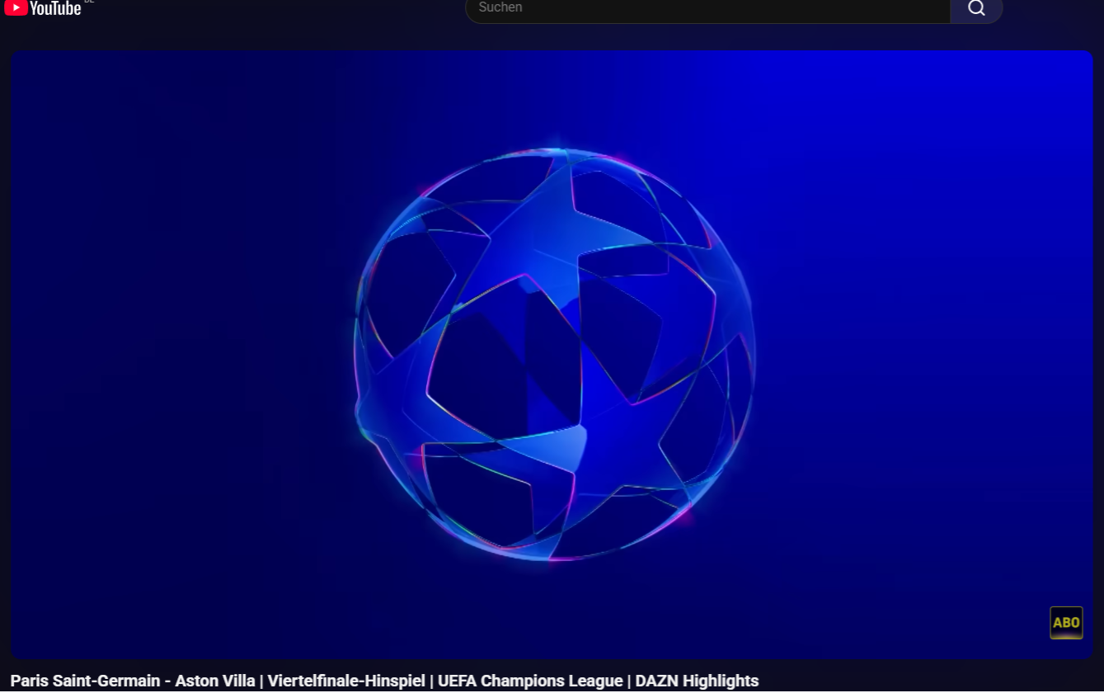Focus the Suchen search field
Image resolution: width=1104 pixels, height=693 pixels.
(x=707, y=8)
